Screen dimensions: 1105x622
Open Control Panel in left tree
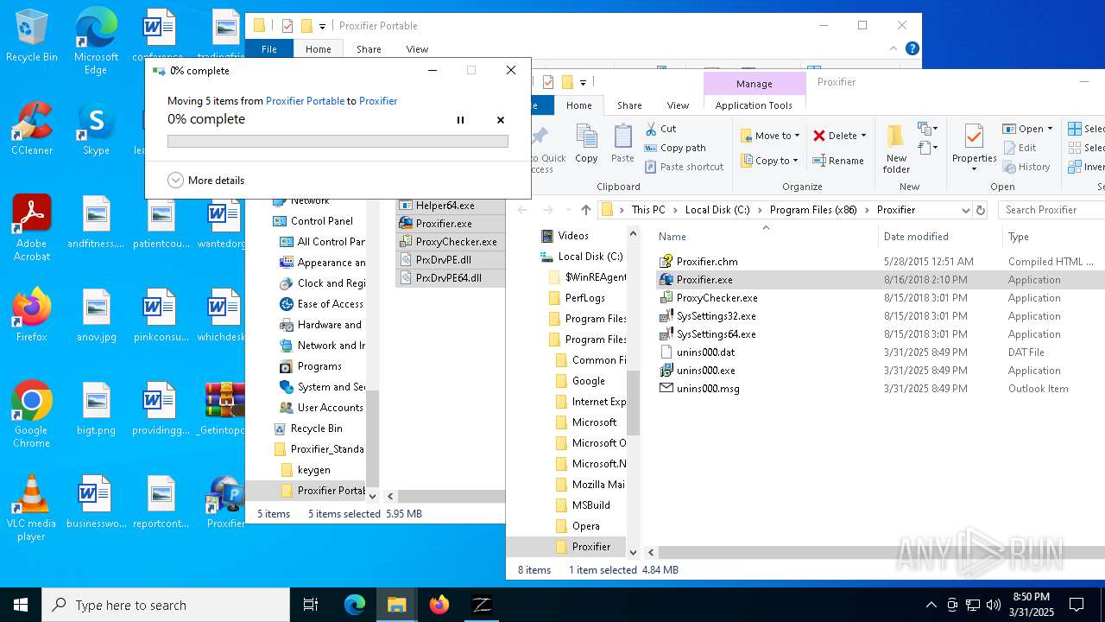(x=321, y=221)
